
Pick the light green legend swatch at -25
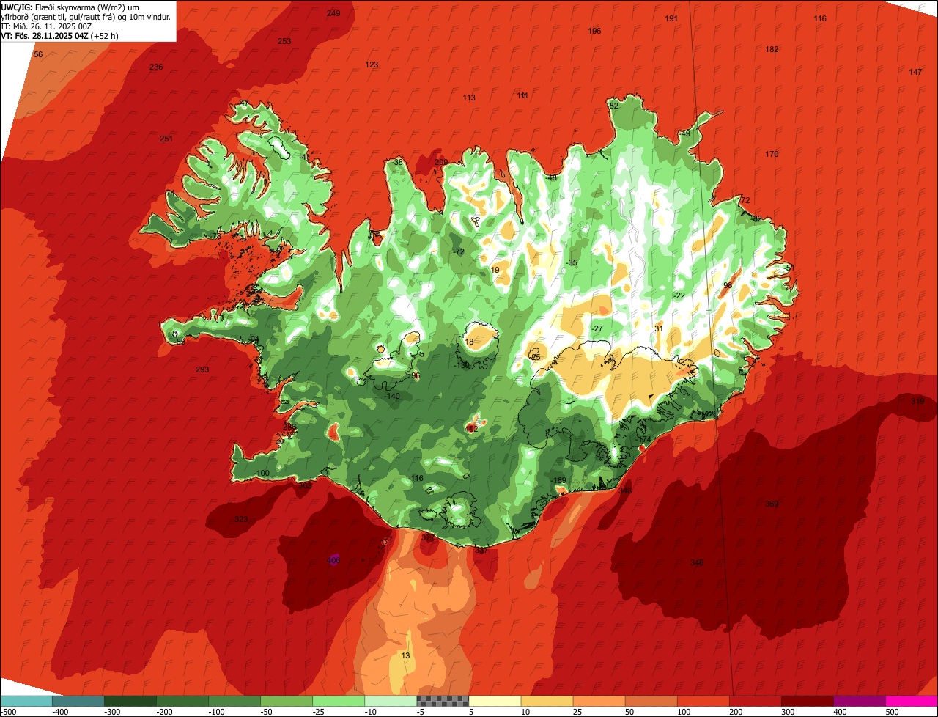338,700
